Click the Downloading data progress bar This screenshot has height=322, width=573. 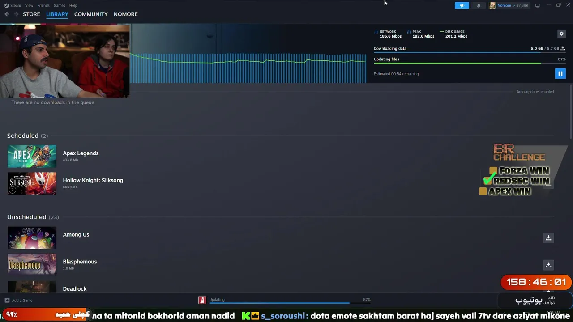pos(470,53)
